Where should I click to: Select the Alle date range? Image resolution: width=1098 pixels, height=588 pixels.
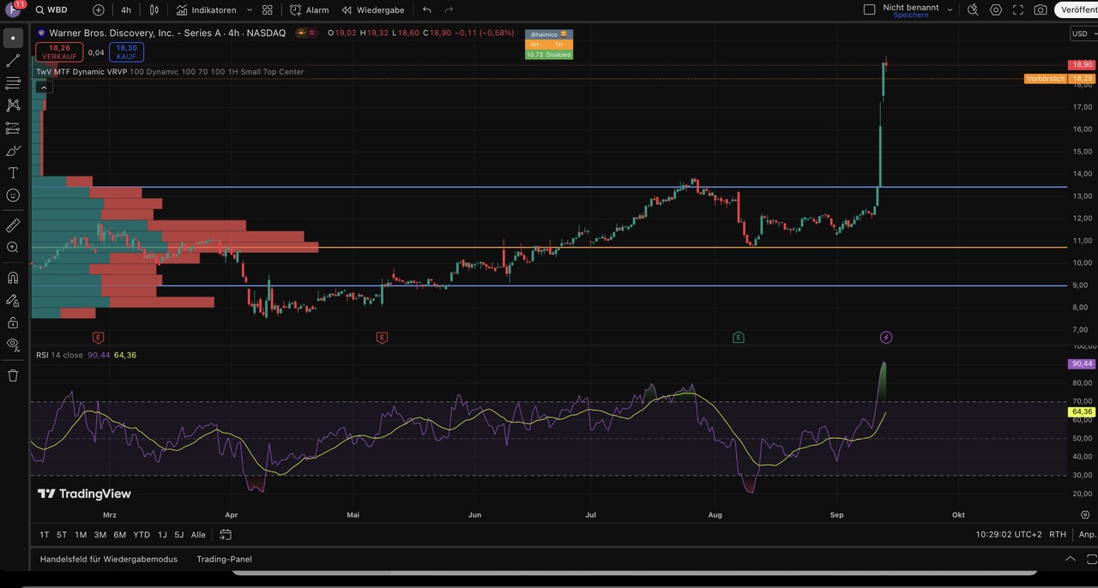[198, 535]
